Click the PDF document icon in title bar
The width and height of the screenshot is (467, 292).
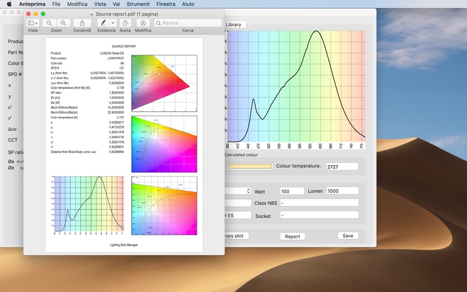coord(91,13)
